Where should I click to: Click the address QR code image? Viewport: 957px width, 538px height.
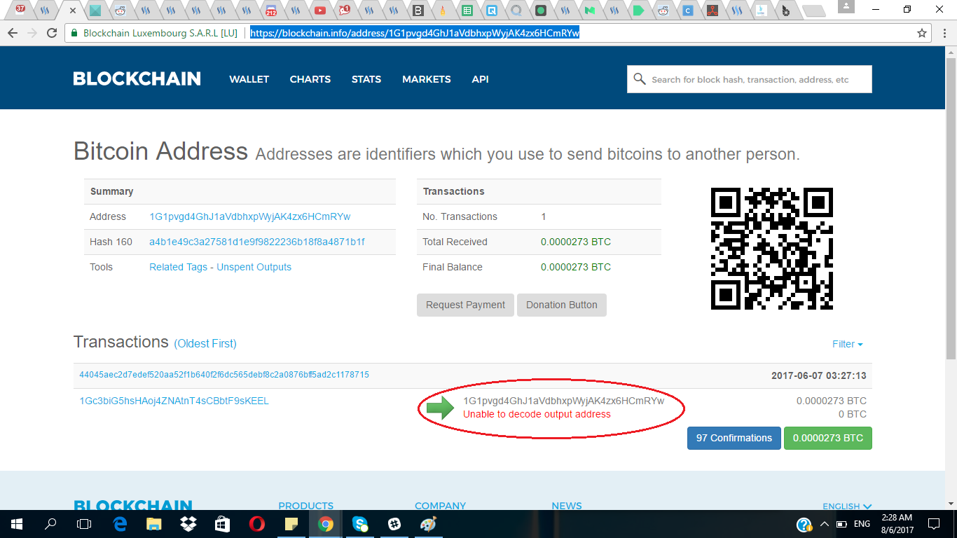pyautogui.click(x=772, y=249)
